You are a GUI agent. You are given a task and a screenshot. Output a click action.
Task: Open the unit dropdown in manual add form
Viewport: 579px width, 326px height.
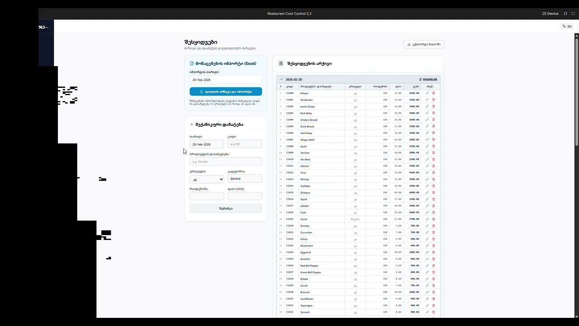coord(207,179)
